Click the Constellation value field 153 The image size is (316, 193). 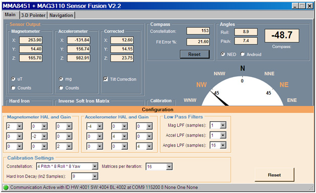pos(198,31)
